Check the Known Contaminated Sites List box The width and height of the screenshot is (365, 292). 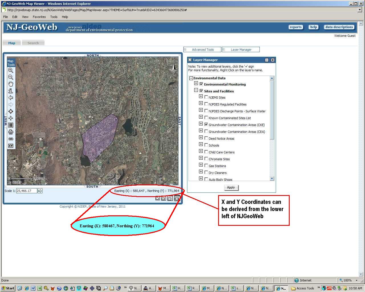(206, 118)
